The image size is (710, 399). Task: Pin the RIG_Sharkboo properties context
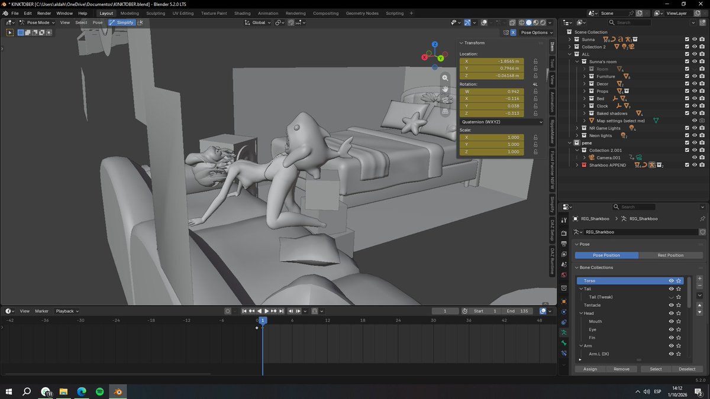click(x=702, y=219)
